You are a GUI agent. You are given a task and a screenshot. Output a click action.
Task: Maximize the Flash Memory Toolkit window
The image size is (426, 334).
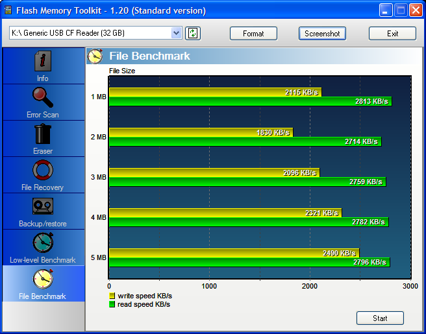click(401, 10)
